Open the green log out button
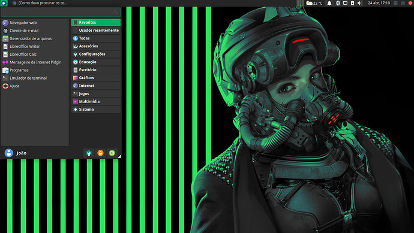The width and height of the screenshot is (414, 233). (112, 153)
